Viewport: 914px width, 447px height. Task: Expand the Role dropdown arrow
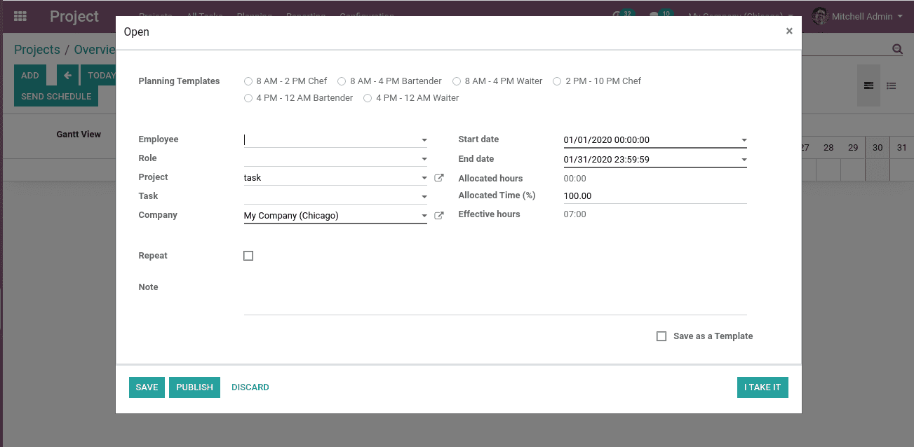[x=424, y=159]
